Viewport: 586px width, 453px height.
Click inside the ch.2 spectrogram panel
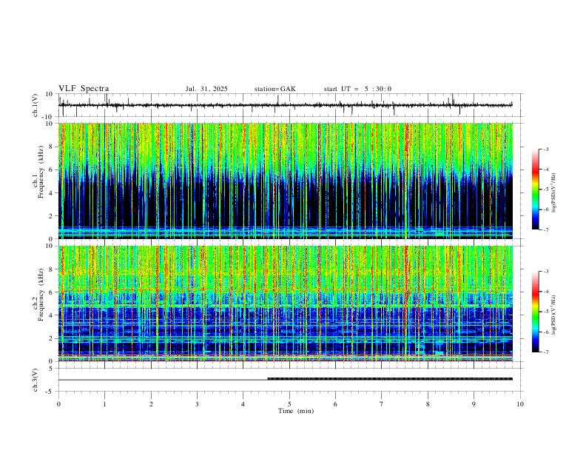[x=285, y=303]
